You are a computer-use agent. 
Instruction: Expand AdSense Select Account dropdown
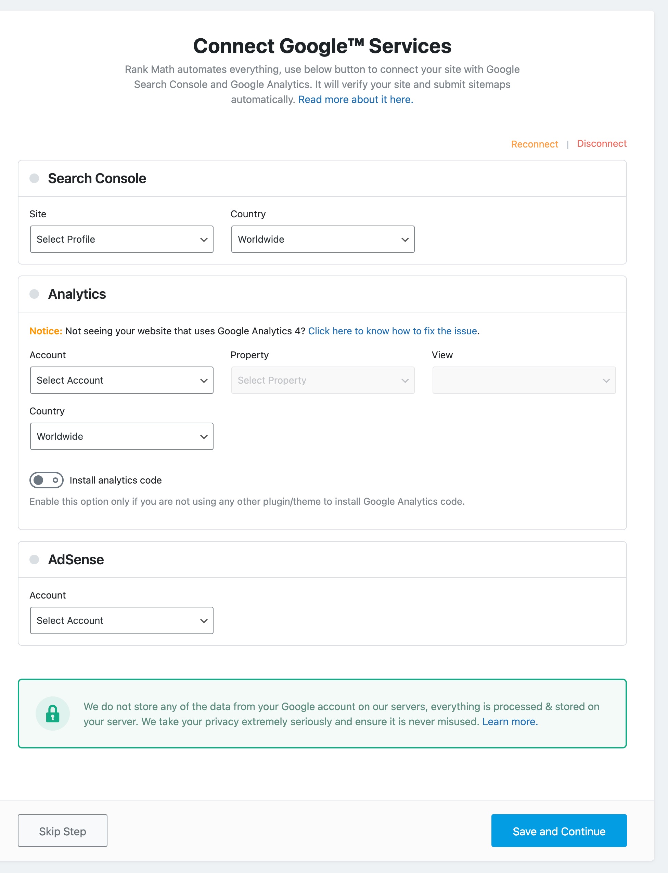[122, 620]
